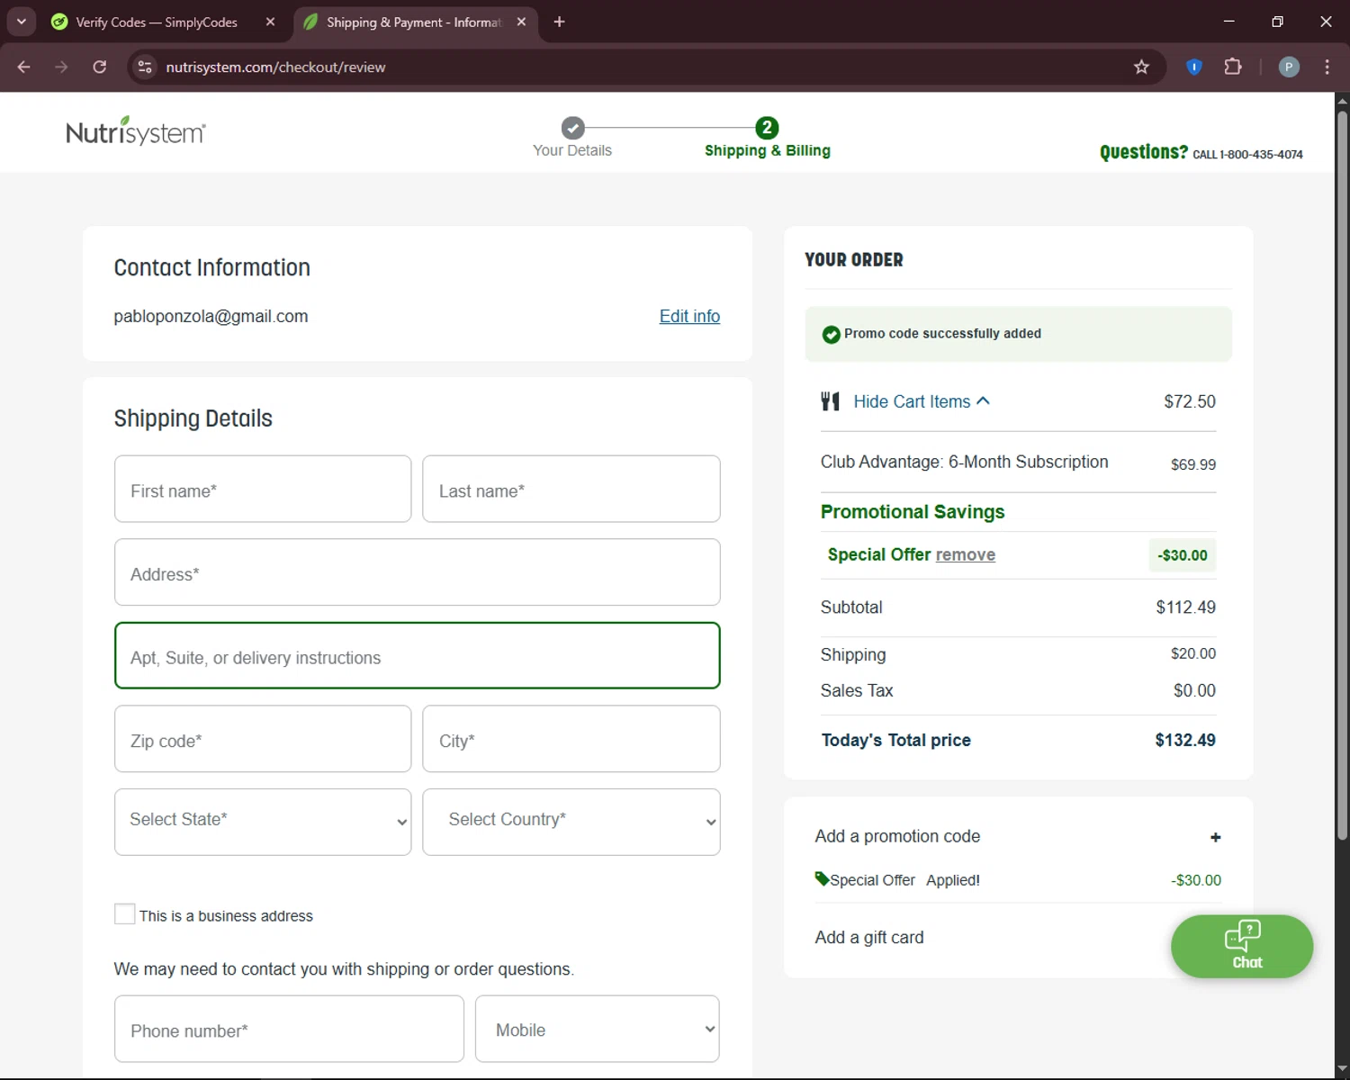This screenshot has width=1350, height=1080.
Task: Open the Select Country dropdown
Action: [x=571, y=821]
